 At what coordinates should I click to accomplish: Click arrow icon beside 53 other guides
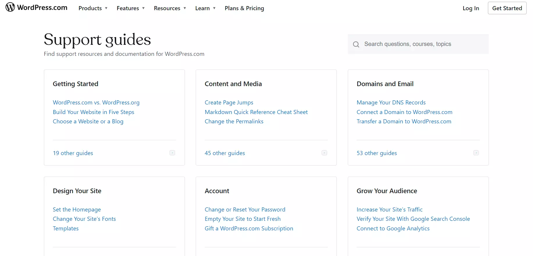476,153
